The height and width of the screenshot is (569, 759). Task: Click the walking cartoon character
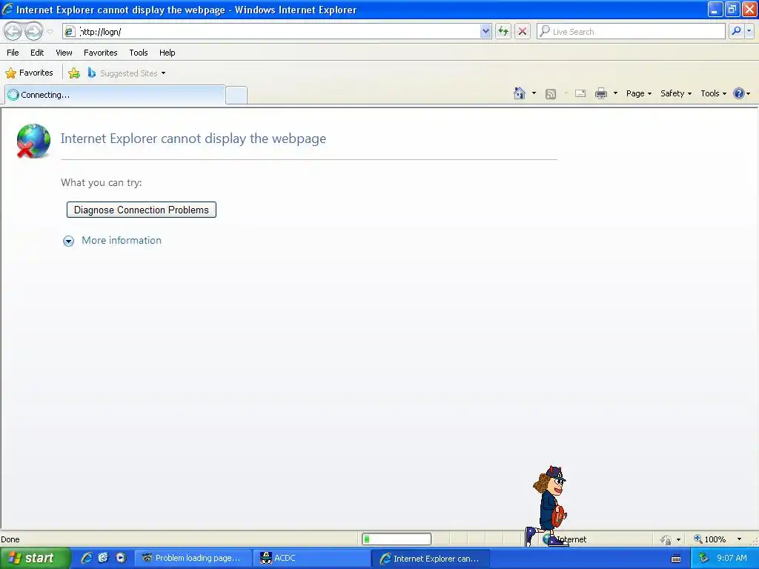548,506
